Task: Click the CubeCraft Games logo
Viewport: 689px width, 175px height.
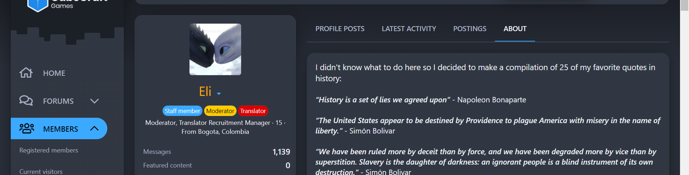Action: (67, 5)
